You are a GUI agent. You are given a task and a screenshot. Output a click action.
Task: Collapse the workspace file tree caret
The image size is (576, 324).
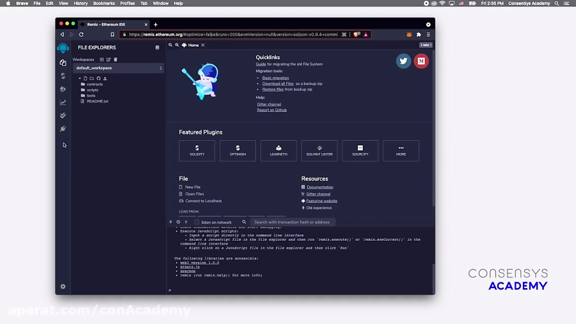[80, 78]
